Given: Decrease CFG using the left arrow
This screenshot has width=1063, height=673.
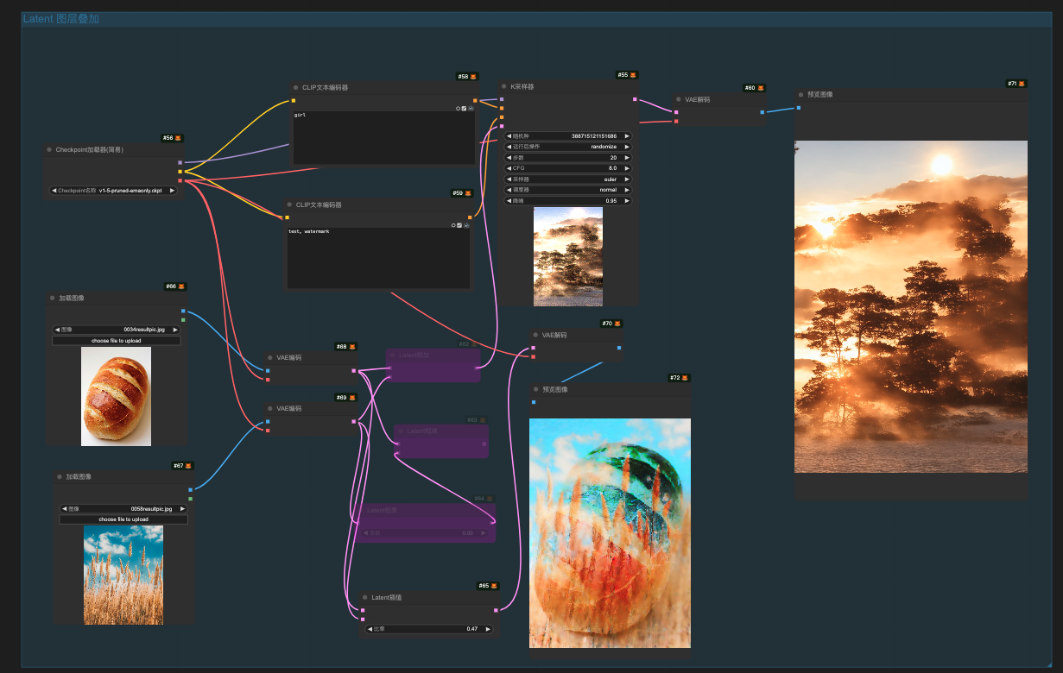Looking at the screenshot, I should [x=509, y=168].
